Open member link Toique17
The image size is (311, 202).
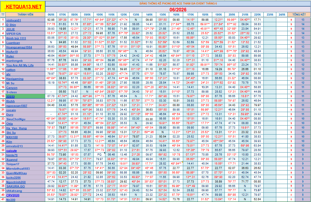pos(13,164)
